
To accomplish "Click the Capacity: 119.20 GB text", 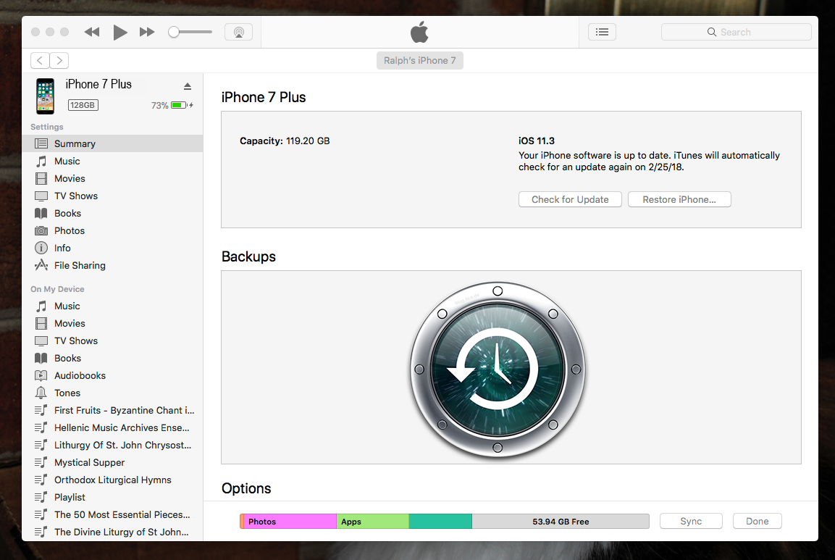I will point(285,141).
